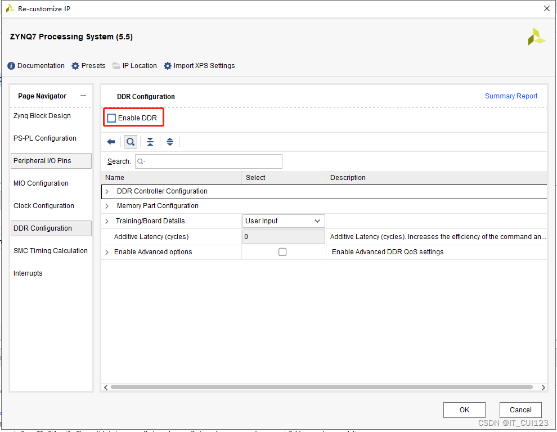Open the User Input dropdown
557x432 pixels.
click(x=284, y=221)
